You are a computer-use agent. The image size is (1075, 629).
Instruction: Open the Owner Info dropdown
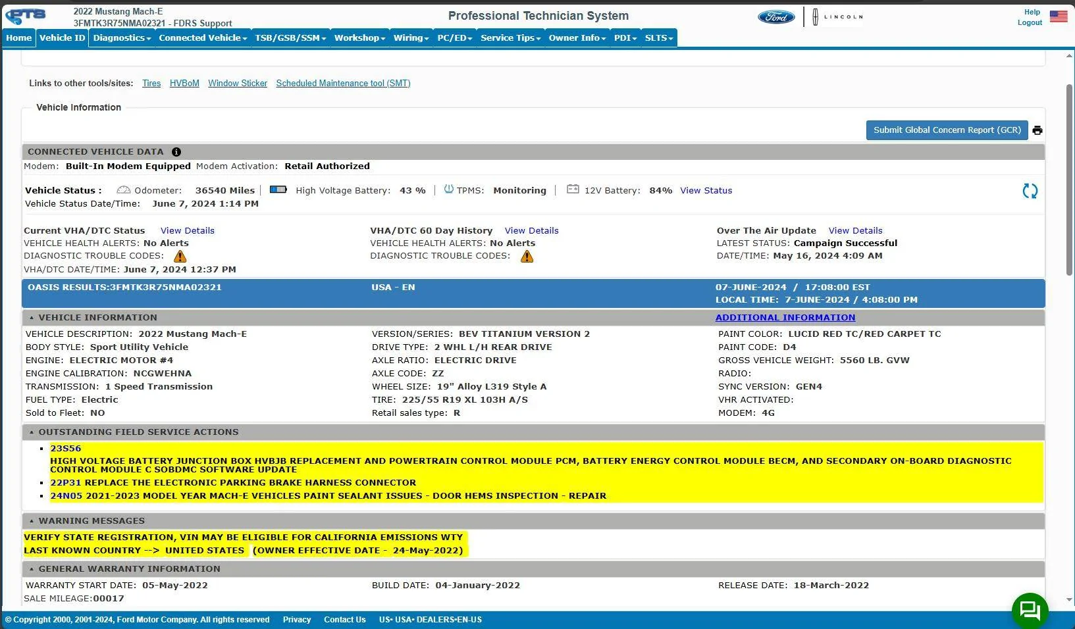(x=577, y=38)
